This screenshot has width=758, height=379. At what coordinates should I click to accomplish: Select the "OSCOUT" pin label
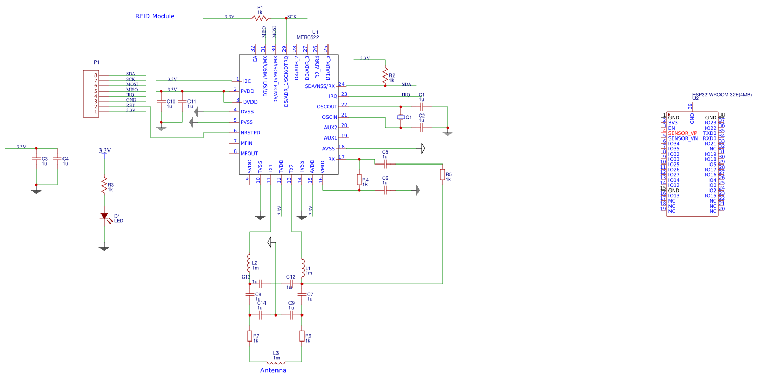point(327,107)
